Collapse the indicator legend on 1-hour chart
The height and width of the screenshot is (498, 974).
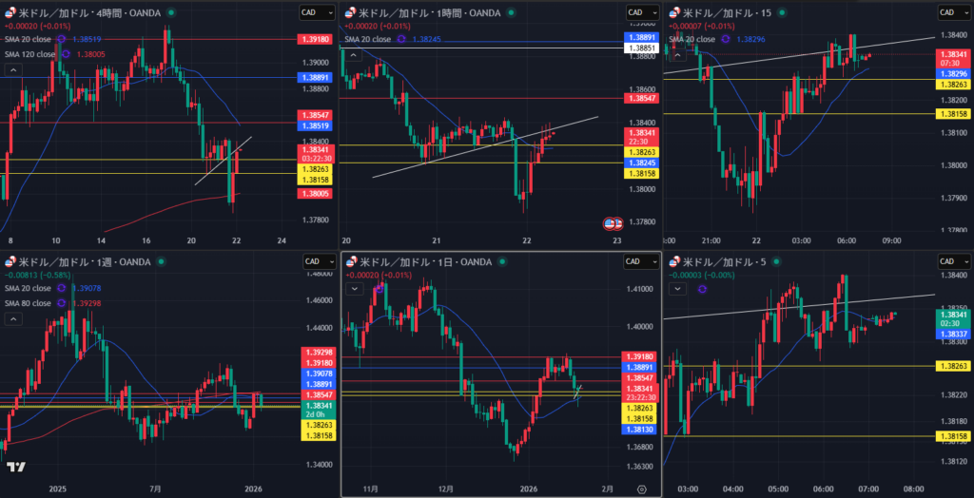(x=353, y=56)
